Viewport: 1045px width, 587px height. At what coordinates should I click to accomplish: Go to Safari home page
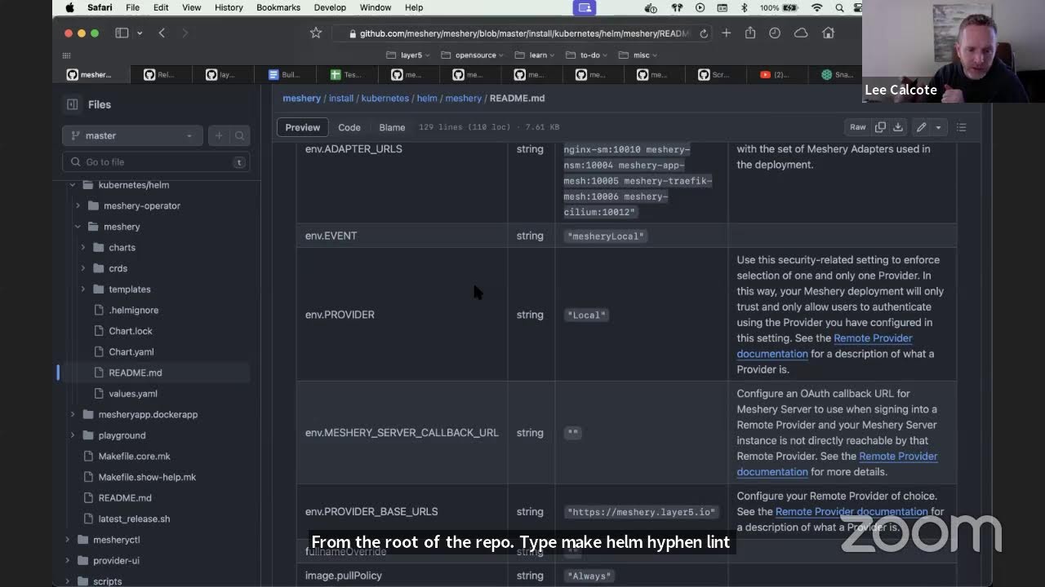coord(829,33)
